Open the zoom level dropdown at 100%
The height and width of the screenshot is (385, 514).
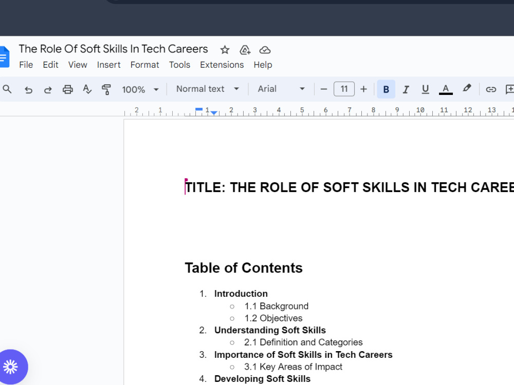click(x=140, y=89)
